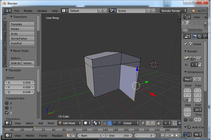Open the viewport shading dropdown
211x140 pixels.
tap(87, 123)
